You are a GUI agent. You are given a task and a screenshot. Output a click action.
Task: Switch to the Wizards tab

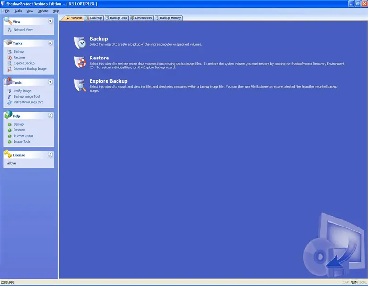[74, 18]
